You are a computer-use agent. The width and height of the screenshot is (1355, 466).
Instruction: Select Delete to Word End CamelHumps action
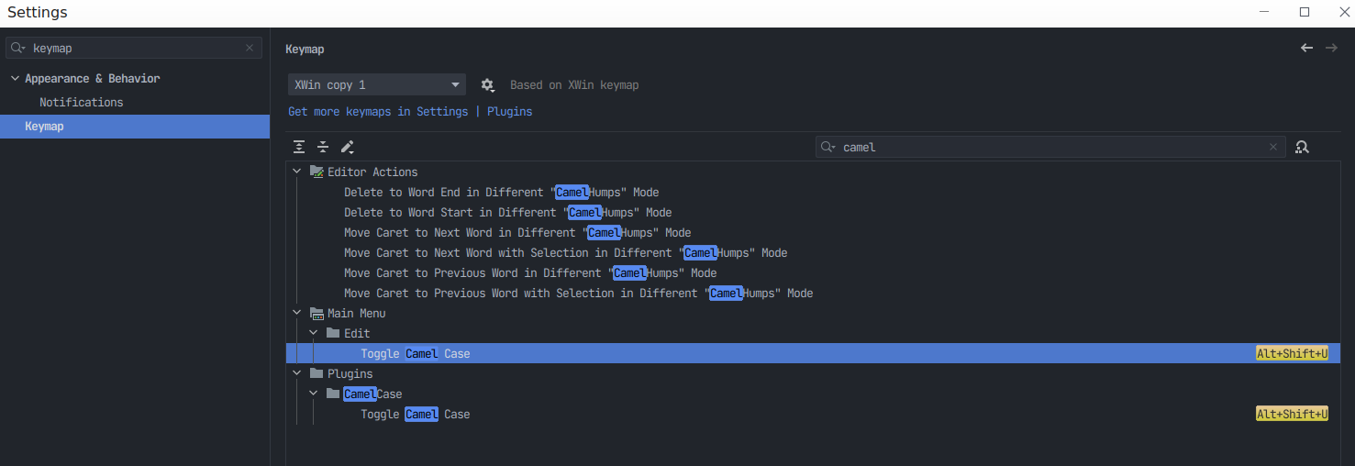click(501, 192)
